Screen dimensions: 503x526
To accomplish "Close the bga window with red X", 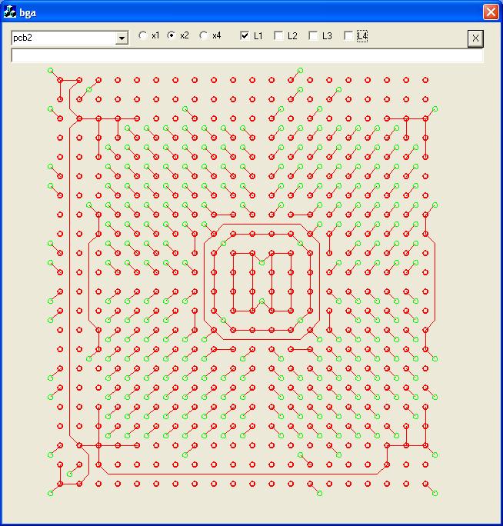I will pyautogui.click(x=491, y=12).
